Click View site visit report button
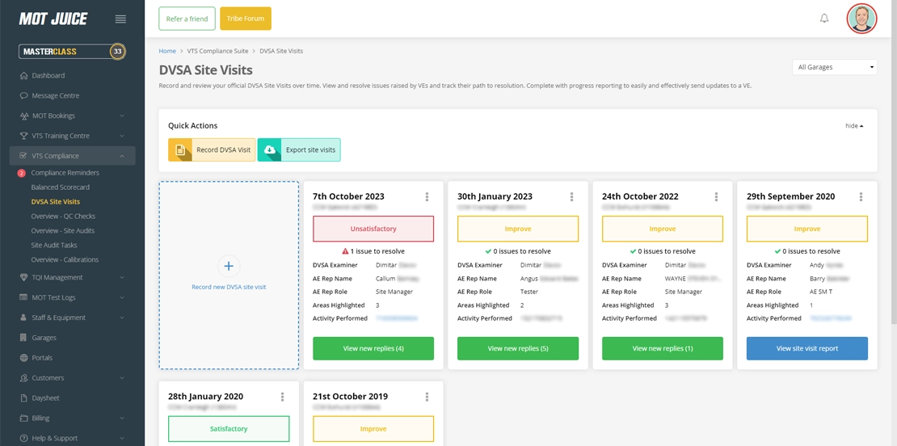 [x=807, y=348]
